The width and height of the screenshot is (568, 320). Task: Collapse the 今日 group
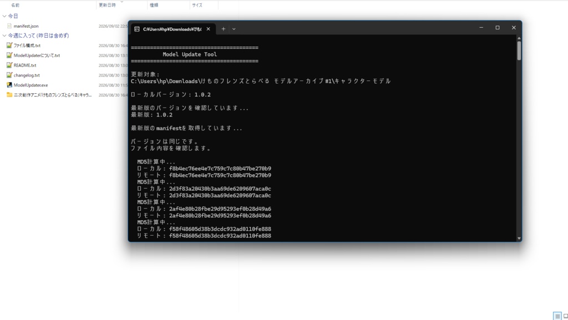coord(4,16)
